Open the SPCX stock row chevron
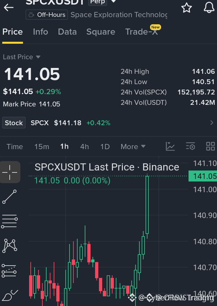Screen dimensions: 217x306 (x=212, y=123)
